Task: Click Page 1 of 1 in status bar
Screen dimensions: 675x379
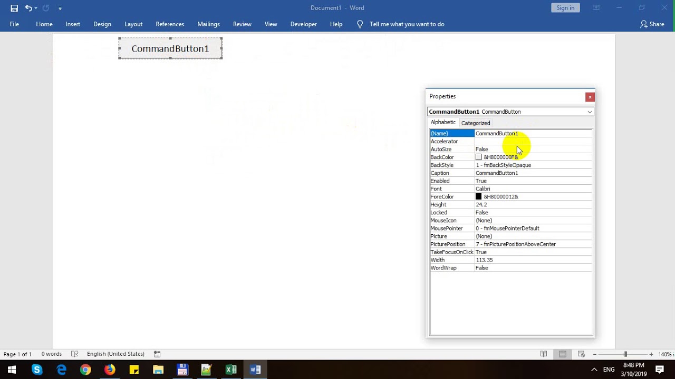Action: coord(17,354)
